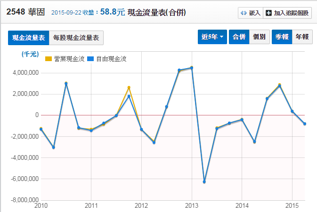Click the lowest chart point near -6,000,000

pyautogui.click(x=204, y=182)
